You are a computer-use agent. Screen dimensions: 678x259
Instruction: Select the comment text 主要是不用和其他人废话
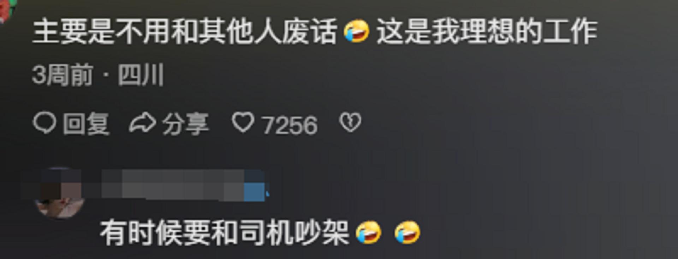[184, 31]
